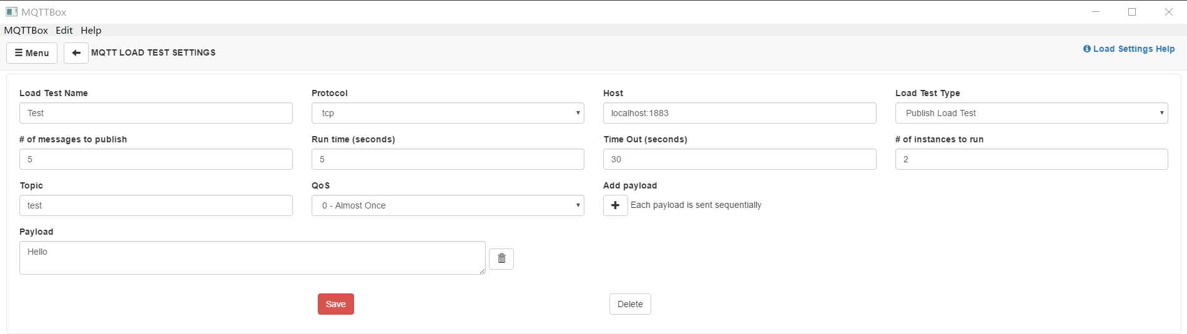Open the Help menu

(91, 31)
